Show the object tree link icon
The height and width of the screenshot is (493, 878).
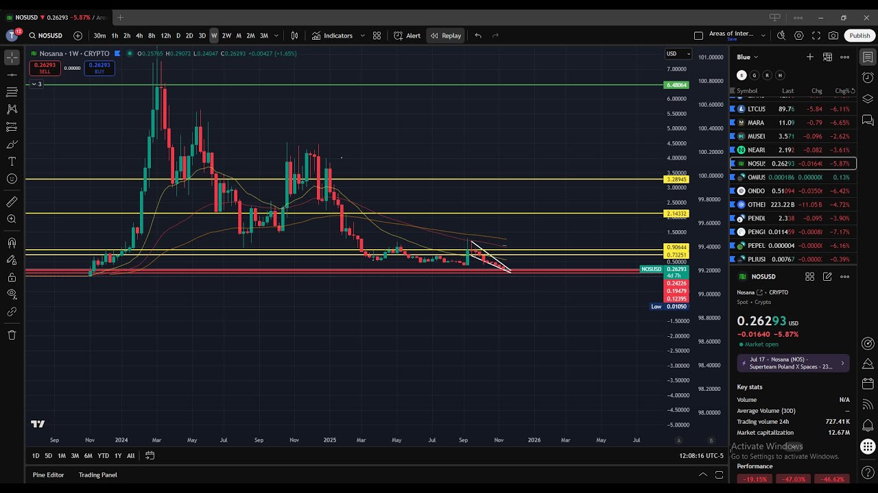coord(12,312)
